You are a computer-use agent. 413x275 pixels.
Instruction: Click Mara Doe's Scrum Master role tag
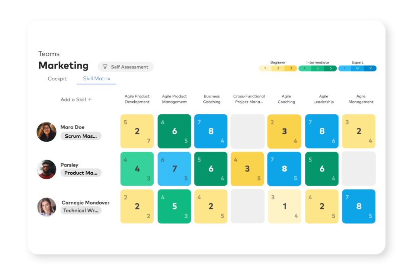[x=81, y=136]
